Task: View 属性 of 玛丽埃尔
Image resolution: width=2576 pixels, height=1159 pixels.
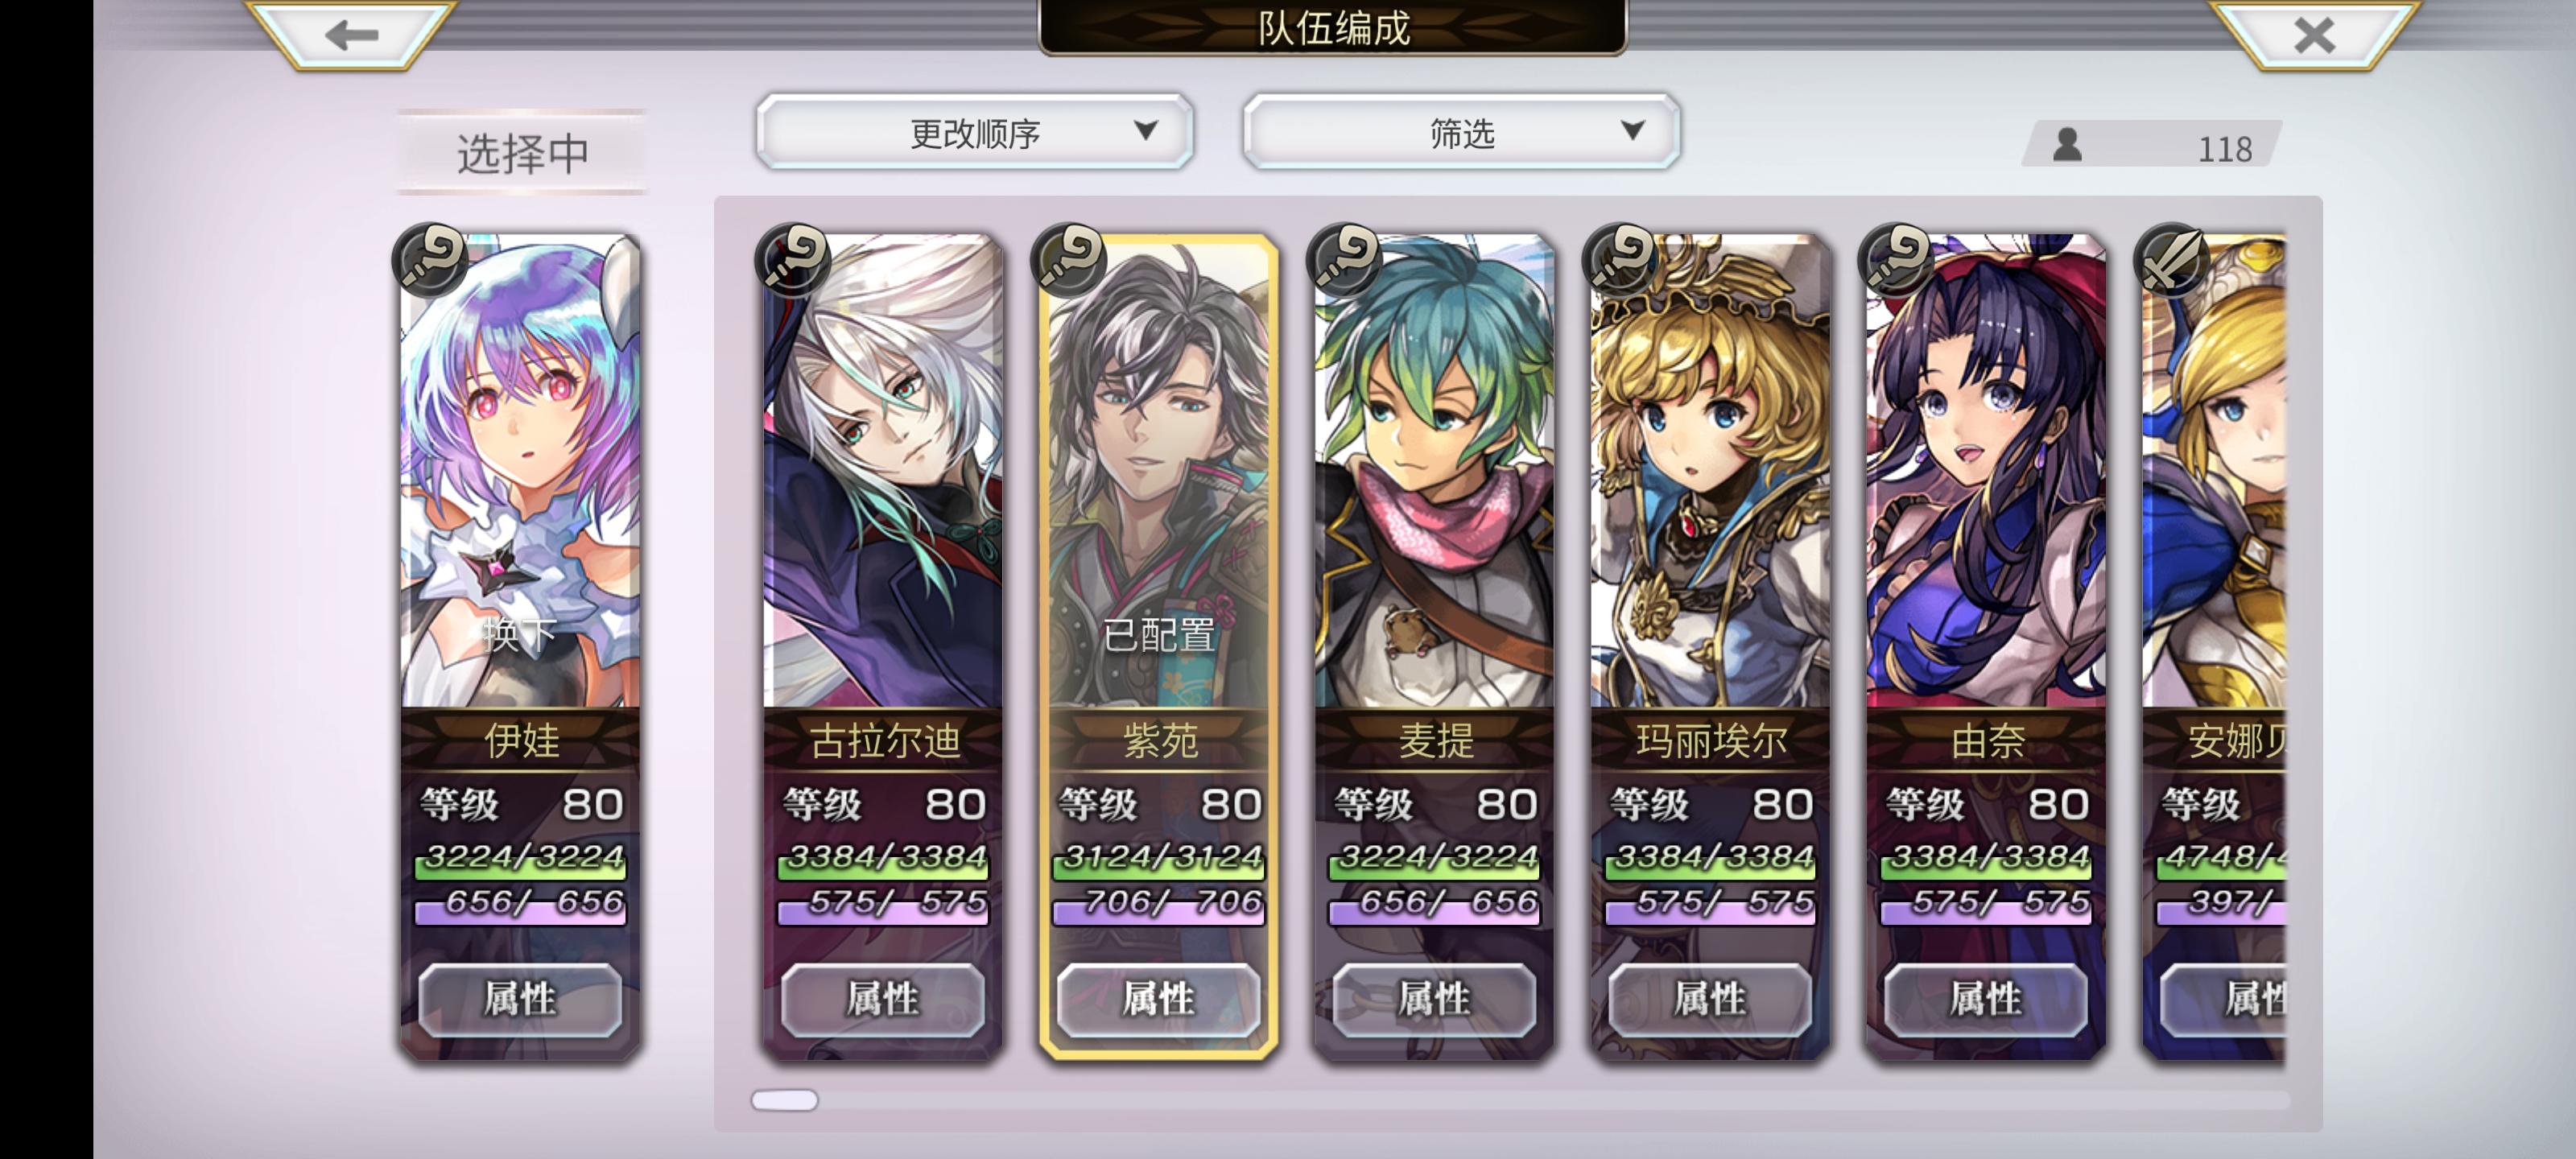Action: [x=1710, y=999]
